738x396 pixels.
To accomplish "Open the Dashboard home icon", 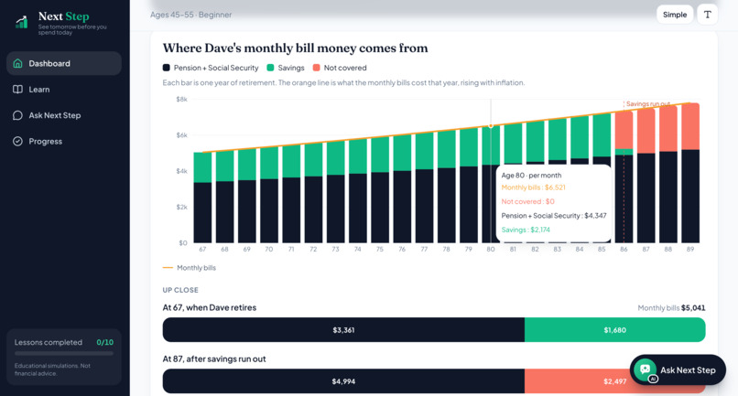I will (18, 63).
